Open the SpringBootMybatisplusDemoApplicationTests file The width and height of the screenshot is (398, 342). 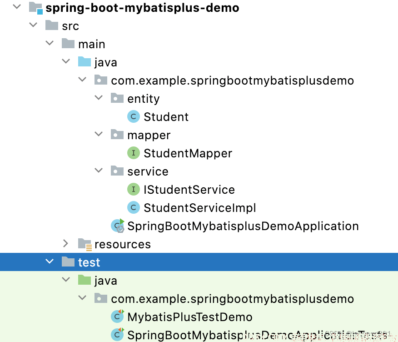point(257,335)
